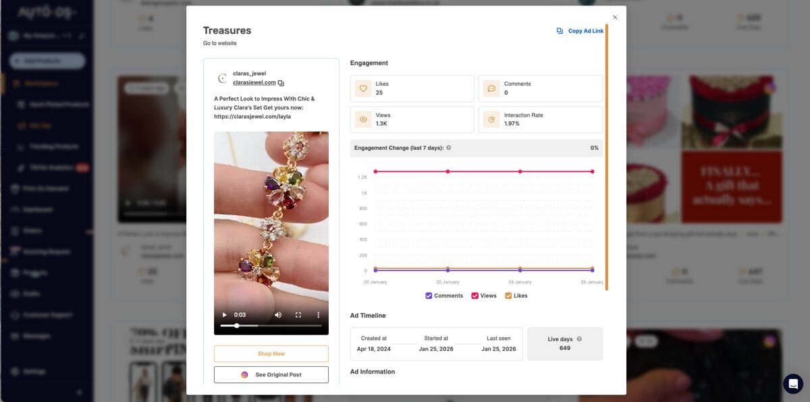Click the Instagram icon on See Original Post
Screen dimensions: 810x402
tap(244, 374)
